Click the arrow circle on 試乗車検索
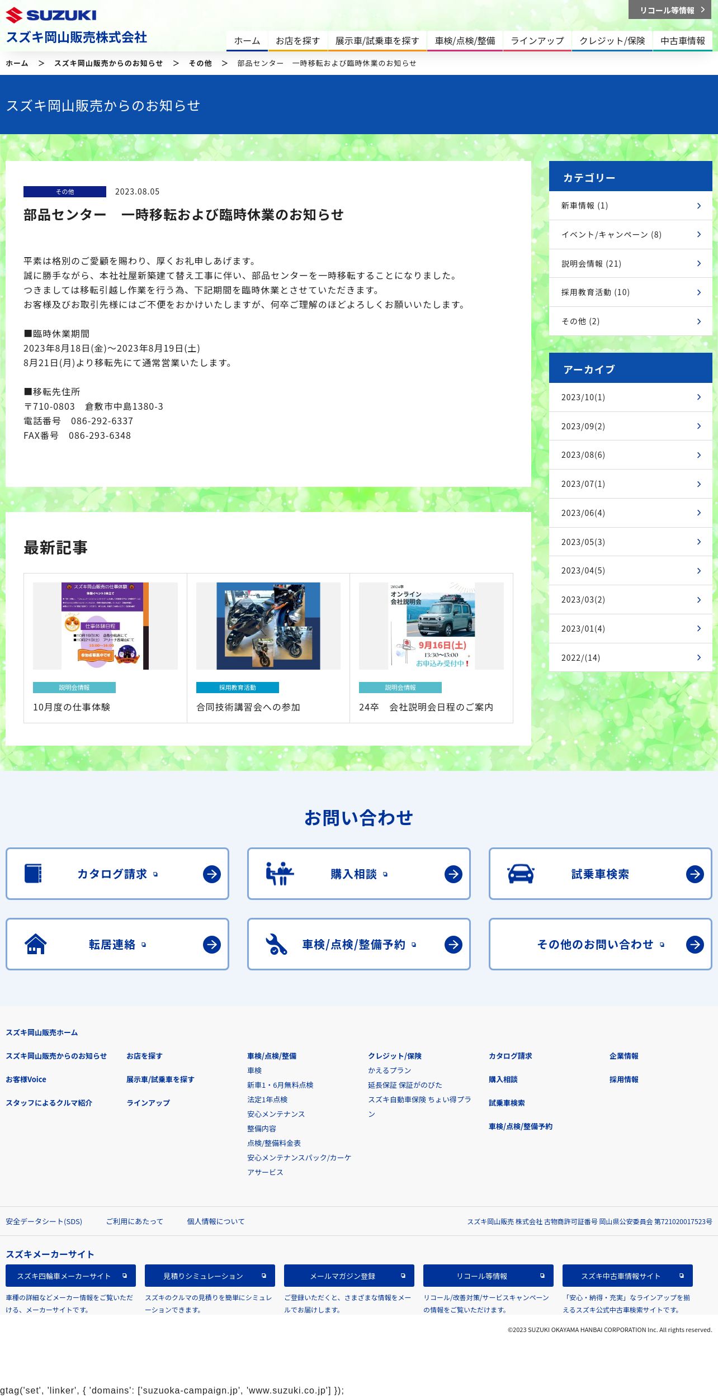 click(695, 874)
